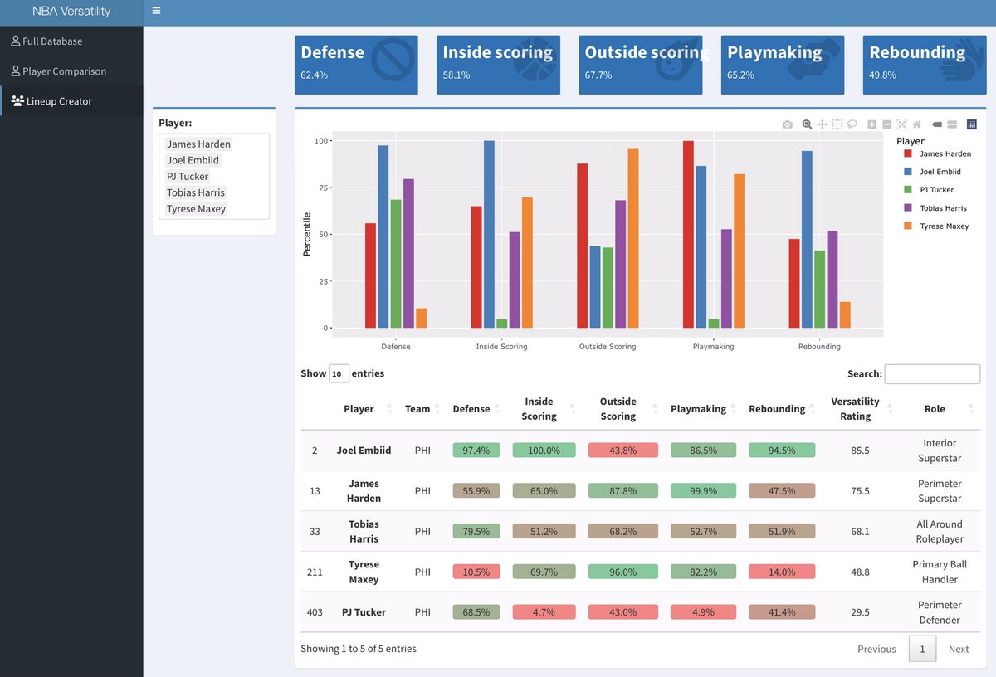Click the Rebounding 49.8% summary card
This screenshot has height=677, width=996.
(x=925, y=65)
